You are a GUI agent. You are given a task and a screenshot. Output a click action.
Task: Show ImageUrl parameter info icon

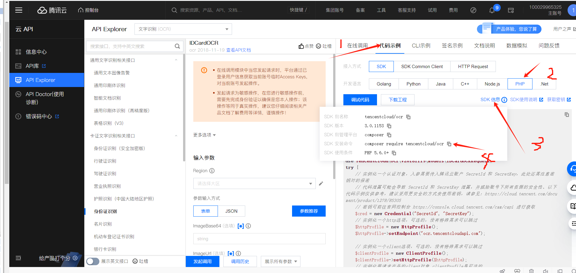point(238,253)
